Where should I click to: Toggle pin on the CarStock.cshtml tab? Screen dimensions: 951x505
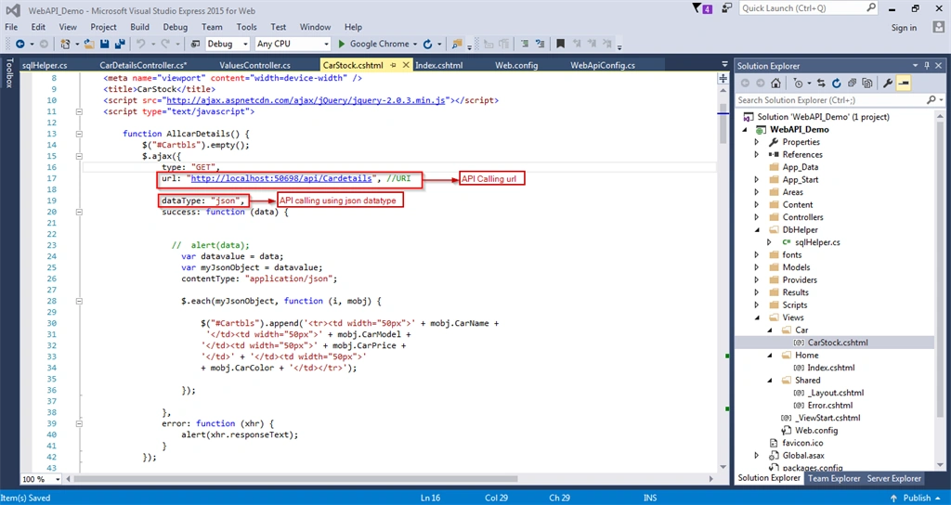(x=393, y=65)
